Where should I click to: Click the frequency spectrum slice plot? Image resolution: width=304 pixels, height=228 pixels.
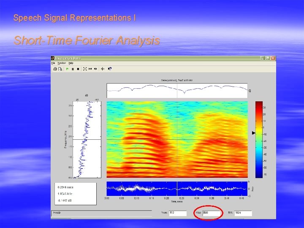[x=87, y=139]
